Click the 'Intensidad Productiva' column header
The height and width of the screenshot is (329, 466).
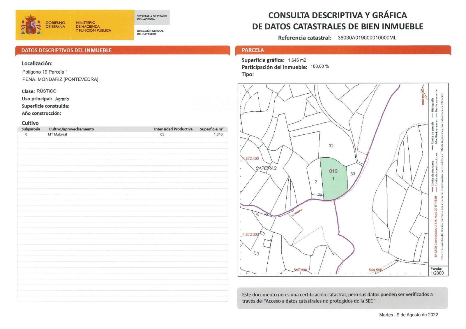click(x=173, y=129)
